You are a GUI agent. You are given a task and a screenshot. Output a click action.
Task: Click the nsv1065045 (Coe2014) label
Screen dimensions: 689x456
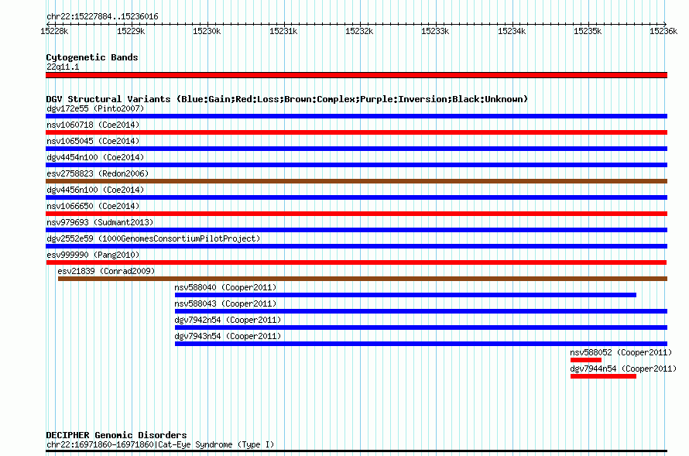tap(93, 141)
